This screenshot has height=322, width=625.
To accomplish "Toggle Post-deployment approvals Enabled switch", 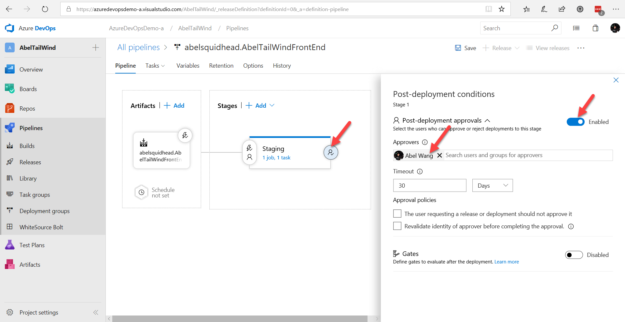I will click(x=576, y=122).
